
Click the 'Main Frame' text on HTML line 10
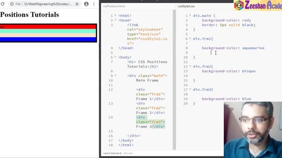pos(147,80)
